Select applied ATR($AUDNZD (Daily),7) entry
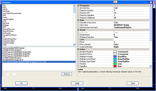 tap(12, 50)
